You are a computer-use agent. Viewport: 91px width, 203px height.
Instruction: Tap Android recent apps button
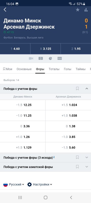click(x=20, y=197)
